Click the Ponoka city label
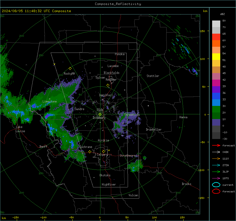Screen dimensions: 236x221 pyautogui.click(x=120, y=54)
